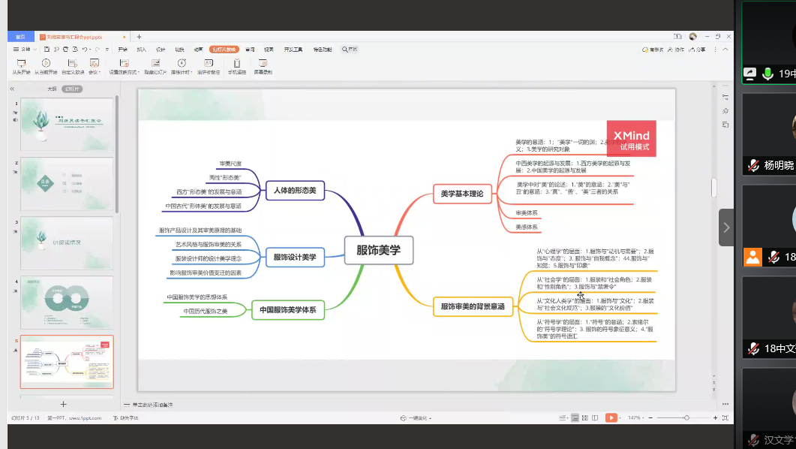The width and height of the screenshot is (796, 449).
Task: Select slide 1 thumbnail
Action: [x=67, y=125]
